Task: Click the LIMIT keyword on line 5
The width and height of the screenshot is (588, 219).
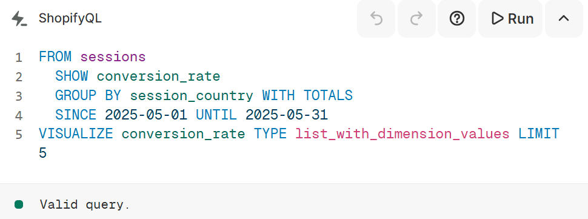Action: point(538,134)
